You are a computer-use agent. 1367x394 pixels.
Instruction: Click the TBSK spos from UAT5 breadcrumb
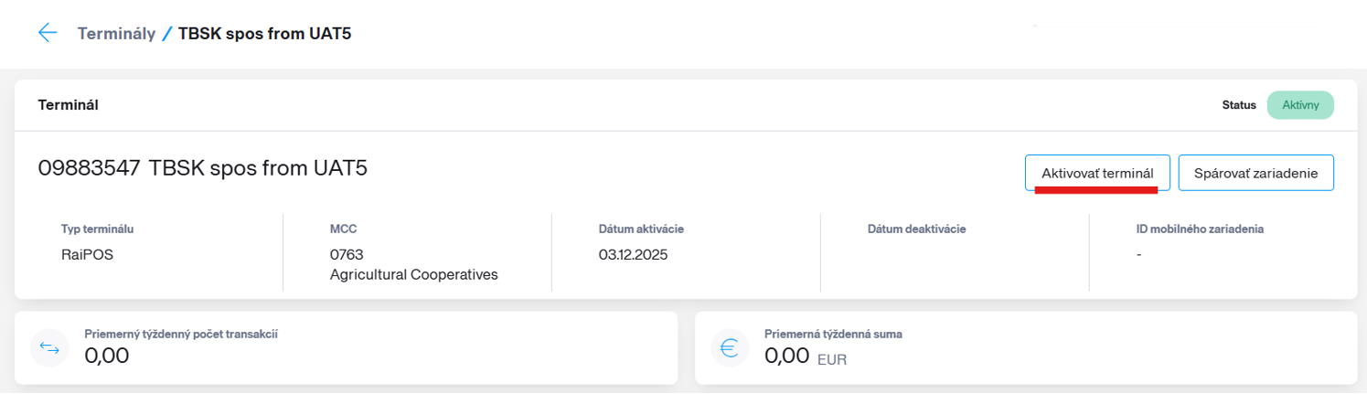click(264, 34)
